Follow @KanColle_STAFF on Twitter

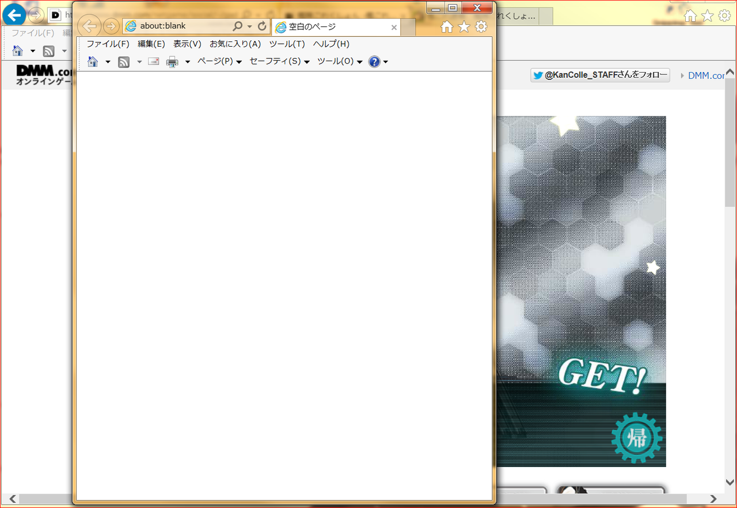tap(601, 75)
